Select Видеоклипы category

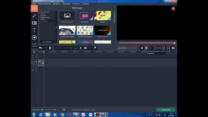point(45,17)
